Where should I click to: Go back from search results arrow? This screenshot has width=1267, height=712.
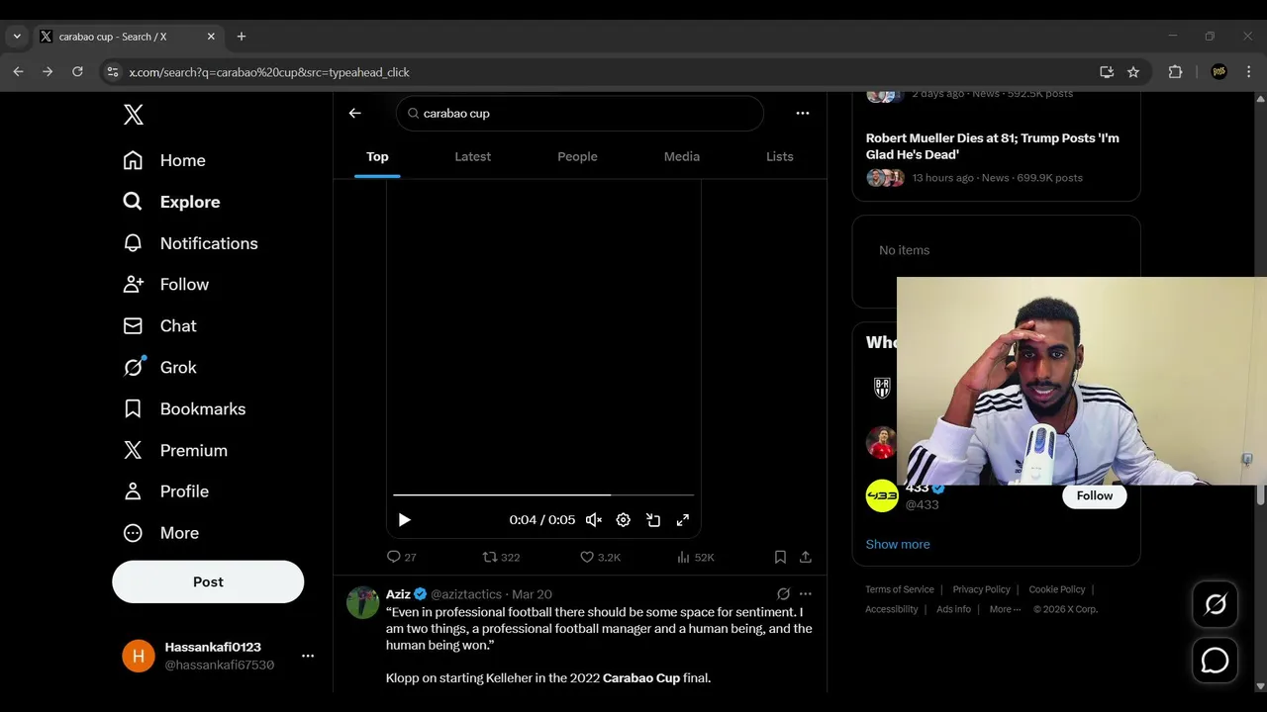pos(354,113)
